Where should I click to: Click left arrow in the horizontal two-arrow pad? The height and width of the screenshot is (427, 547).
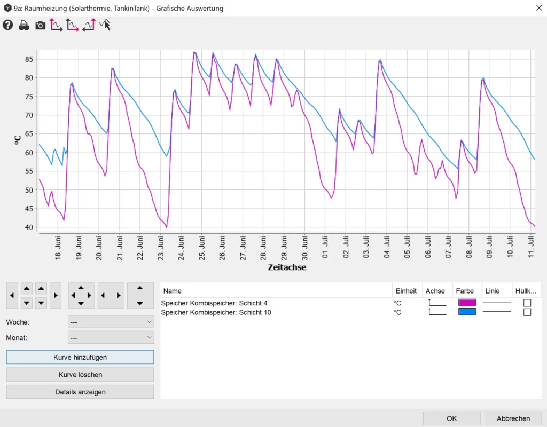(x=103, y=296)
